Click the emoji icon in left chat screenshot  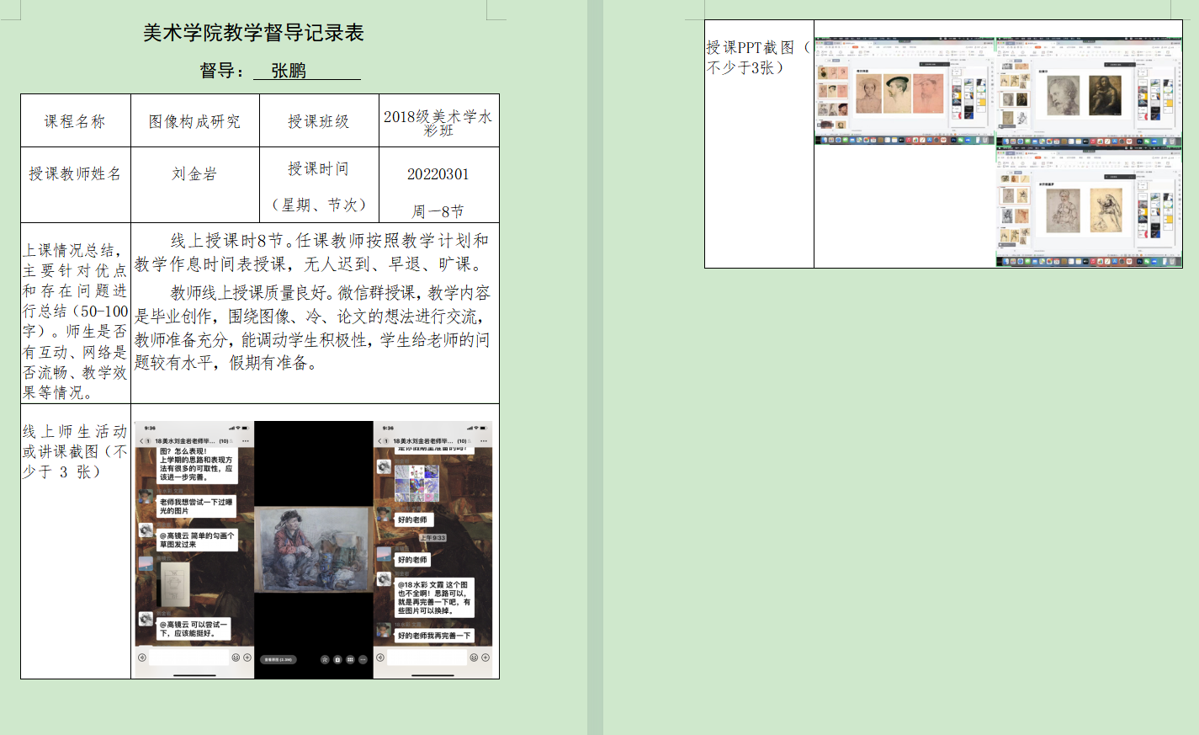(236, 658)
